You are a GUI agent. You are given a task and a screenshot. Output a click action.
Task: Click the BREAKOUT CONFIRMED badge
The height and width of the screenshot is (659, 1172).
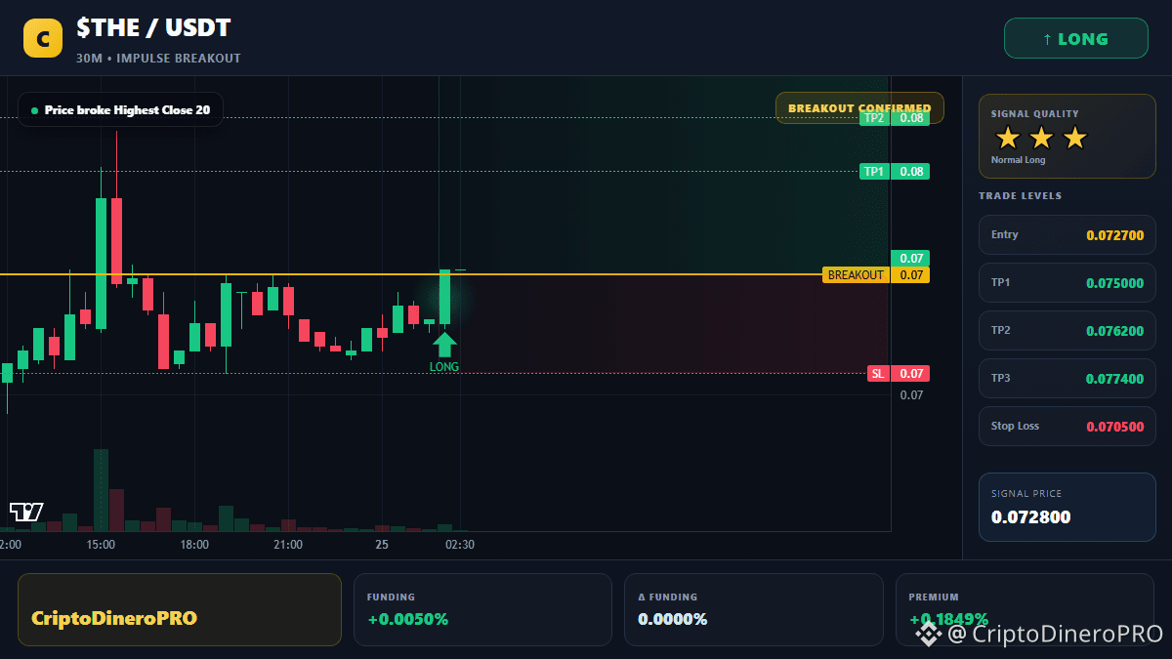pos(859,108)
